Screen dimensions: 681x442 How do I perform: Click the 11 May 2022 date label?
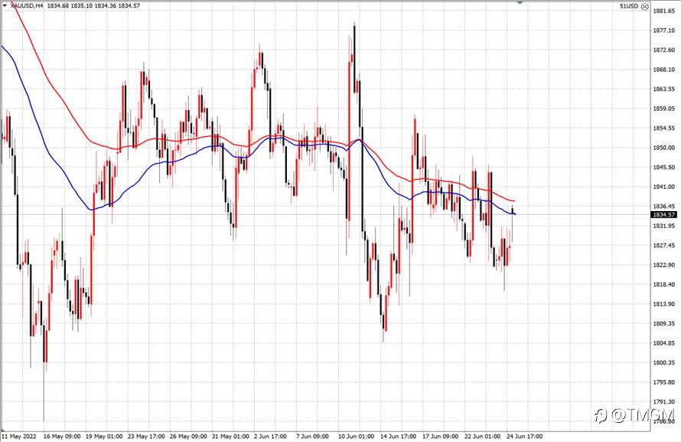click(19, 436)
